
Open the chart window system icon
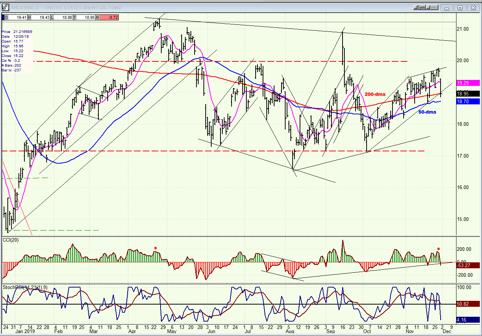tap(5, 7)
